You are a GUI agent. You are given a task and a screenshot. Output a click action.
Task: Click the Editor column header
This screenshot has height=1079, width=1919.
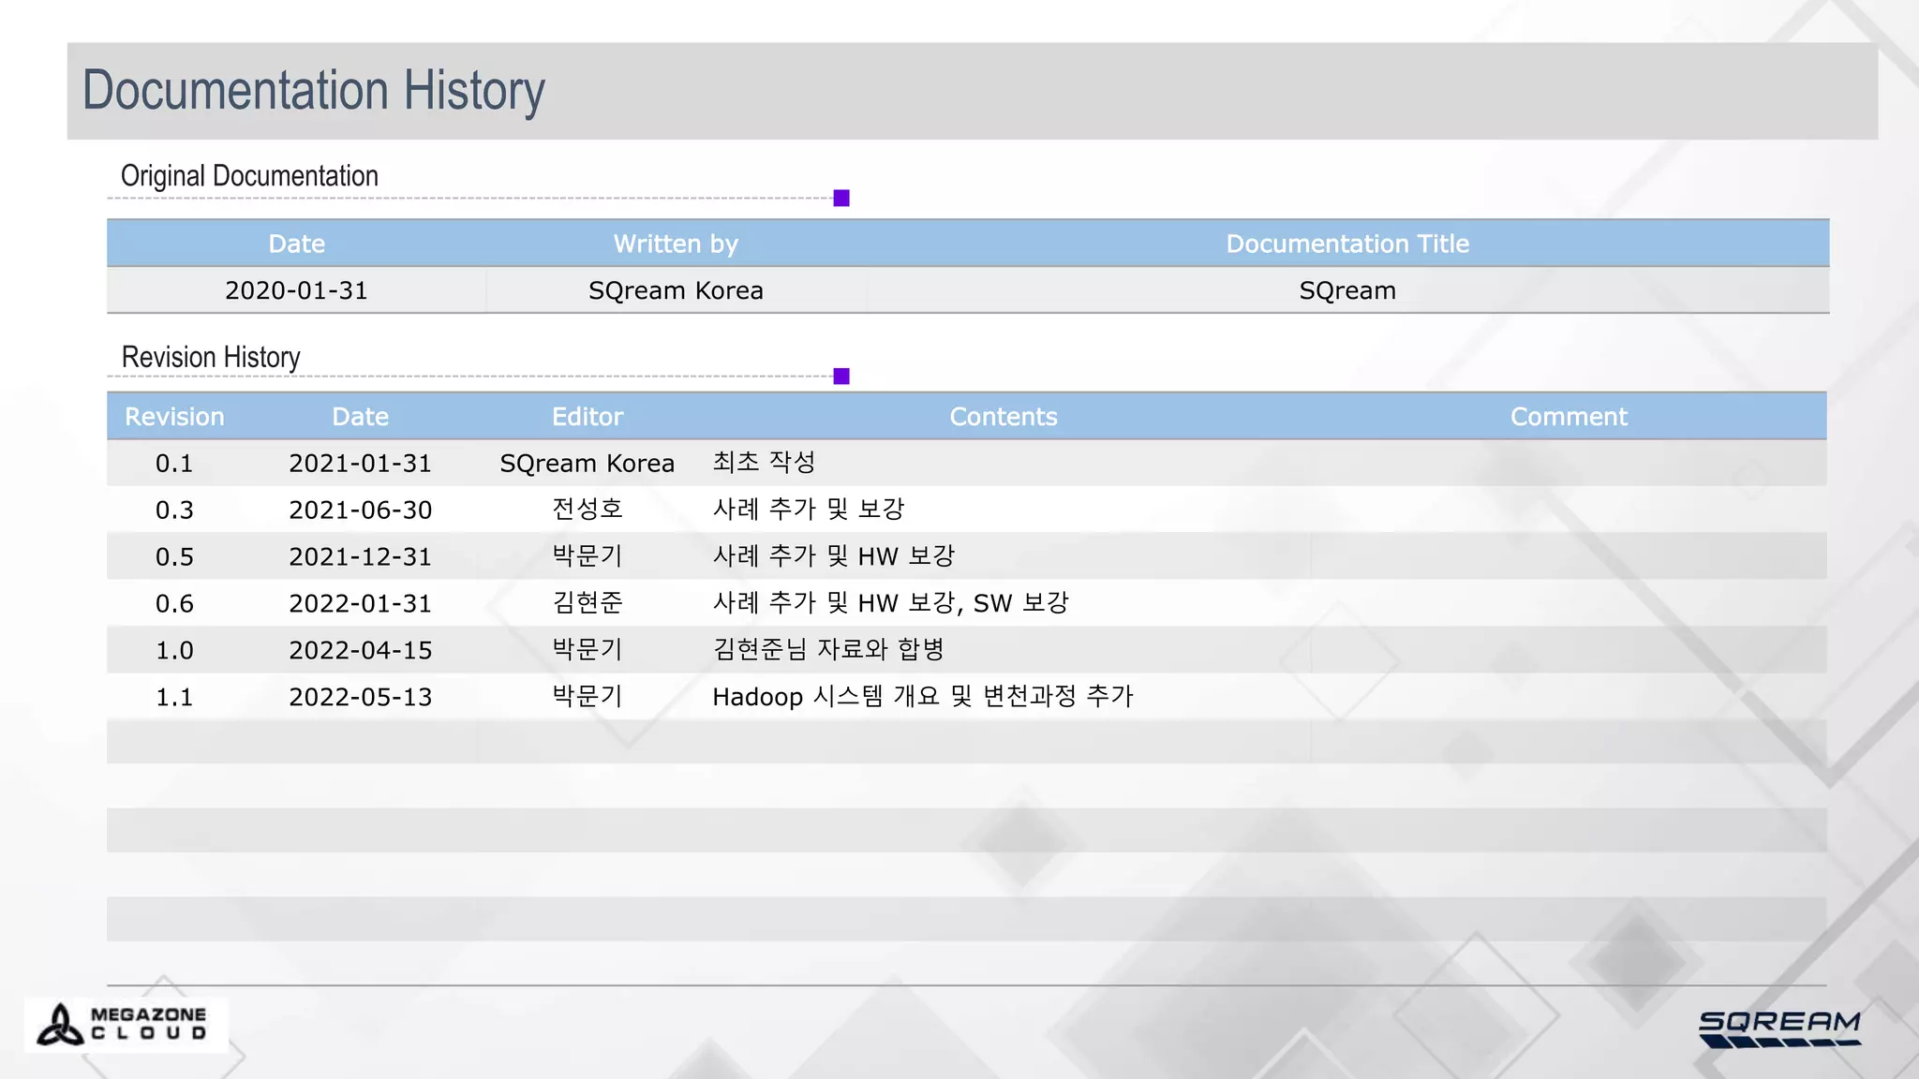coord(587,417)
